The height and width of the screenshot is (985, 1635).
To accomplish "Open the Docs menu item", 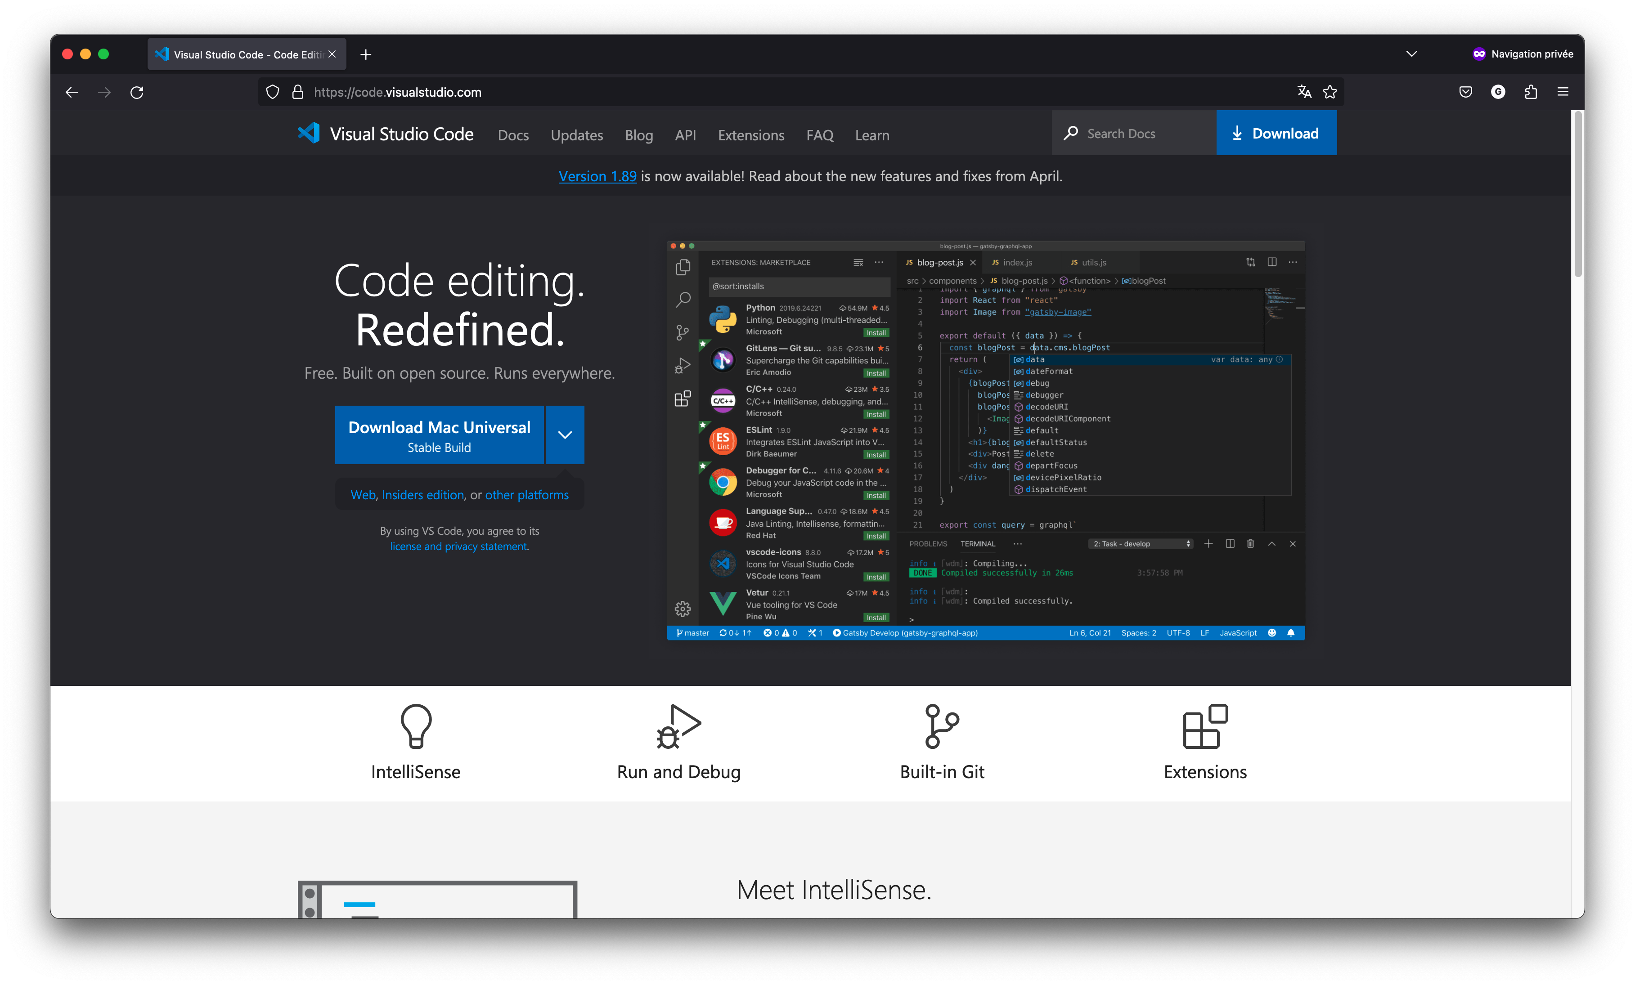I will 513,135.
